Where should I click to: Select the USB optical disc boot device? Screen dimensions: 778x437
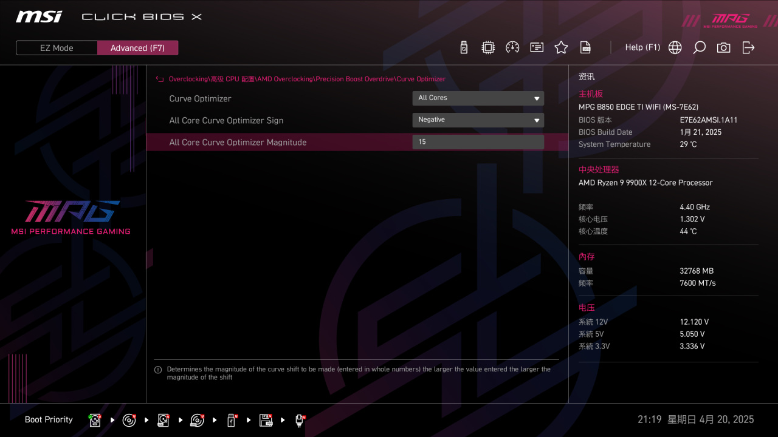click(197, 420)
